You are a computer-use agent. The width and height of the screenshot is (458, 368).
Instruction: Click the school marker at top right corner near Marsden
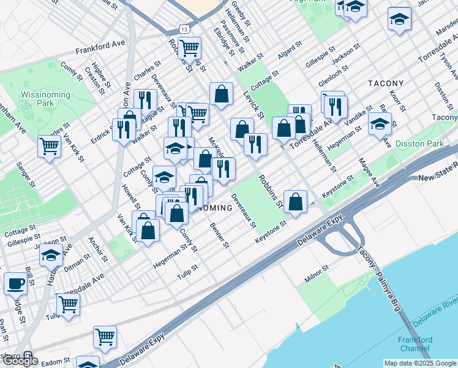click(400, 19)
